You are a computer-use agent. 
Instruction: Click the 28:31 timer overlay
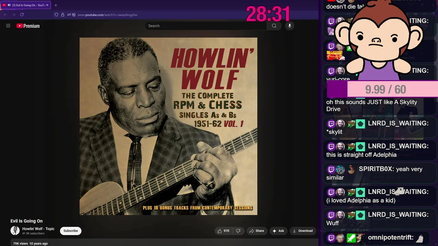click(x=268, y=14)
